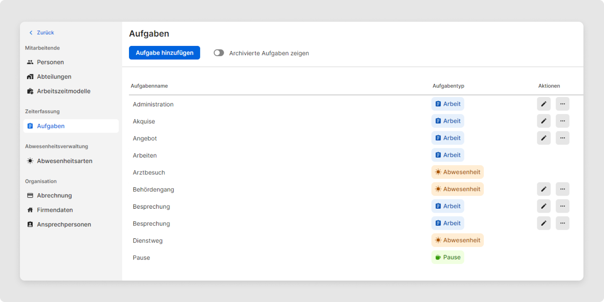The image size is (604, 302).
Task: Click the Aufgabe hinzufügen button
Action: [x=165, y=53]
